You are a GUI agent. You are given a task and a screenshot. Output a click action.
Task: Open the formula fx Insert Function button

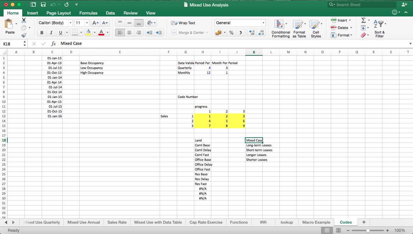click(x=54, y=44)
